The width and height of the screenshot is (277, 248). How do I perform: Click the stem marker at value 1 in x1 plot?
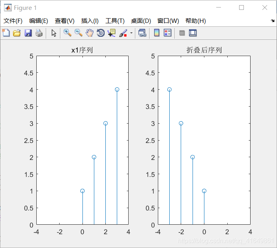coord(82,191)
